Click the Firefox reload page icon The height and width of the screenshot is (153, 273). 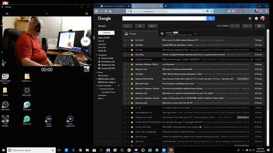tap(106, 11)
